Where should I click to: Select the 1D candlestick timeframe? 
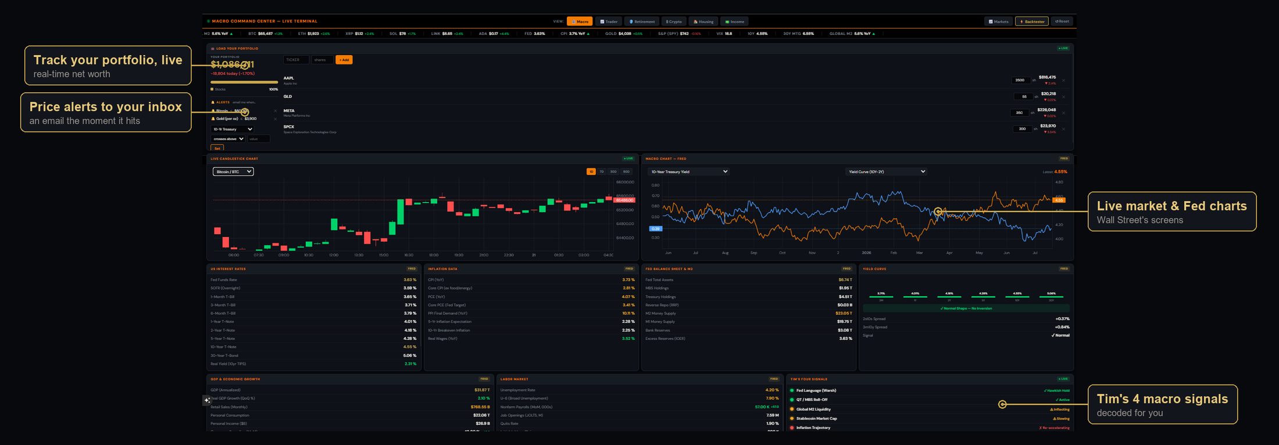tap(591, 171)
